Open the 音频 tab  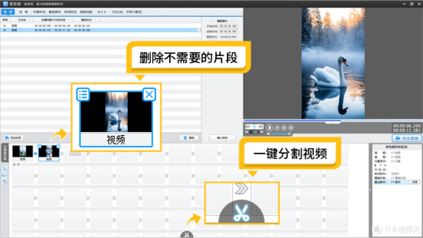[x=23, y=12]
